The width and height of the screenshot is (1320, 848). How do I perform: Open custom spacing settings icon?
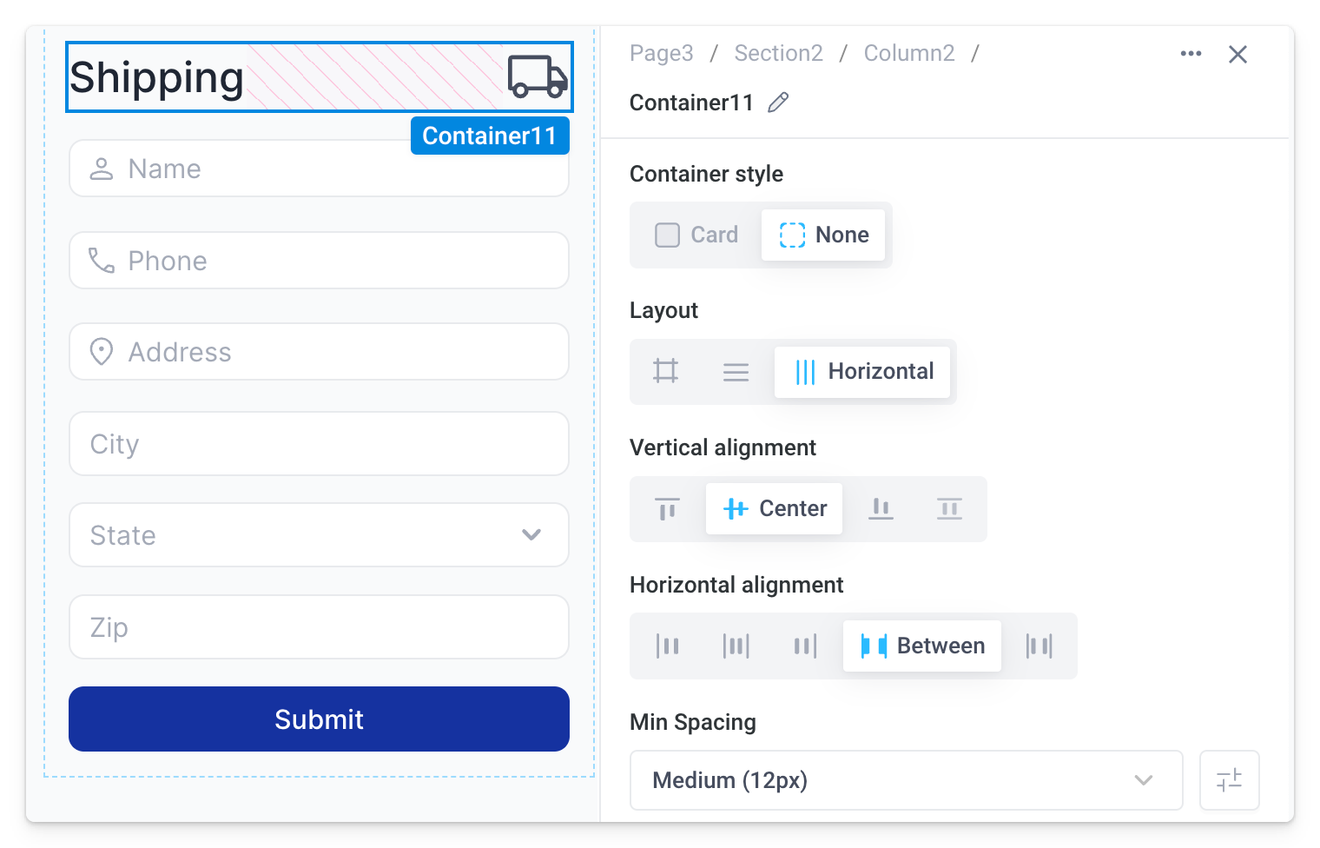coord(1229,780)
